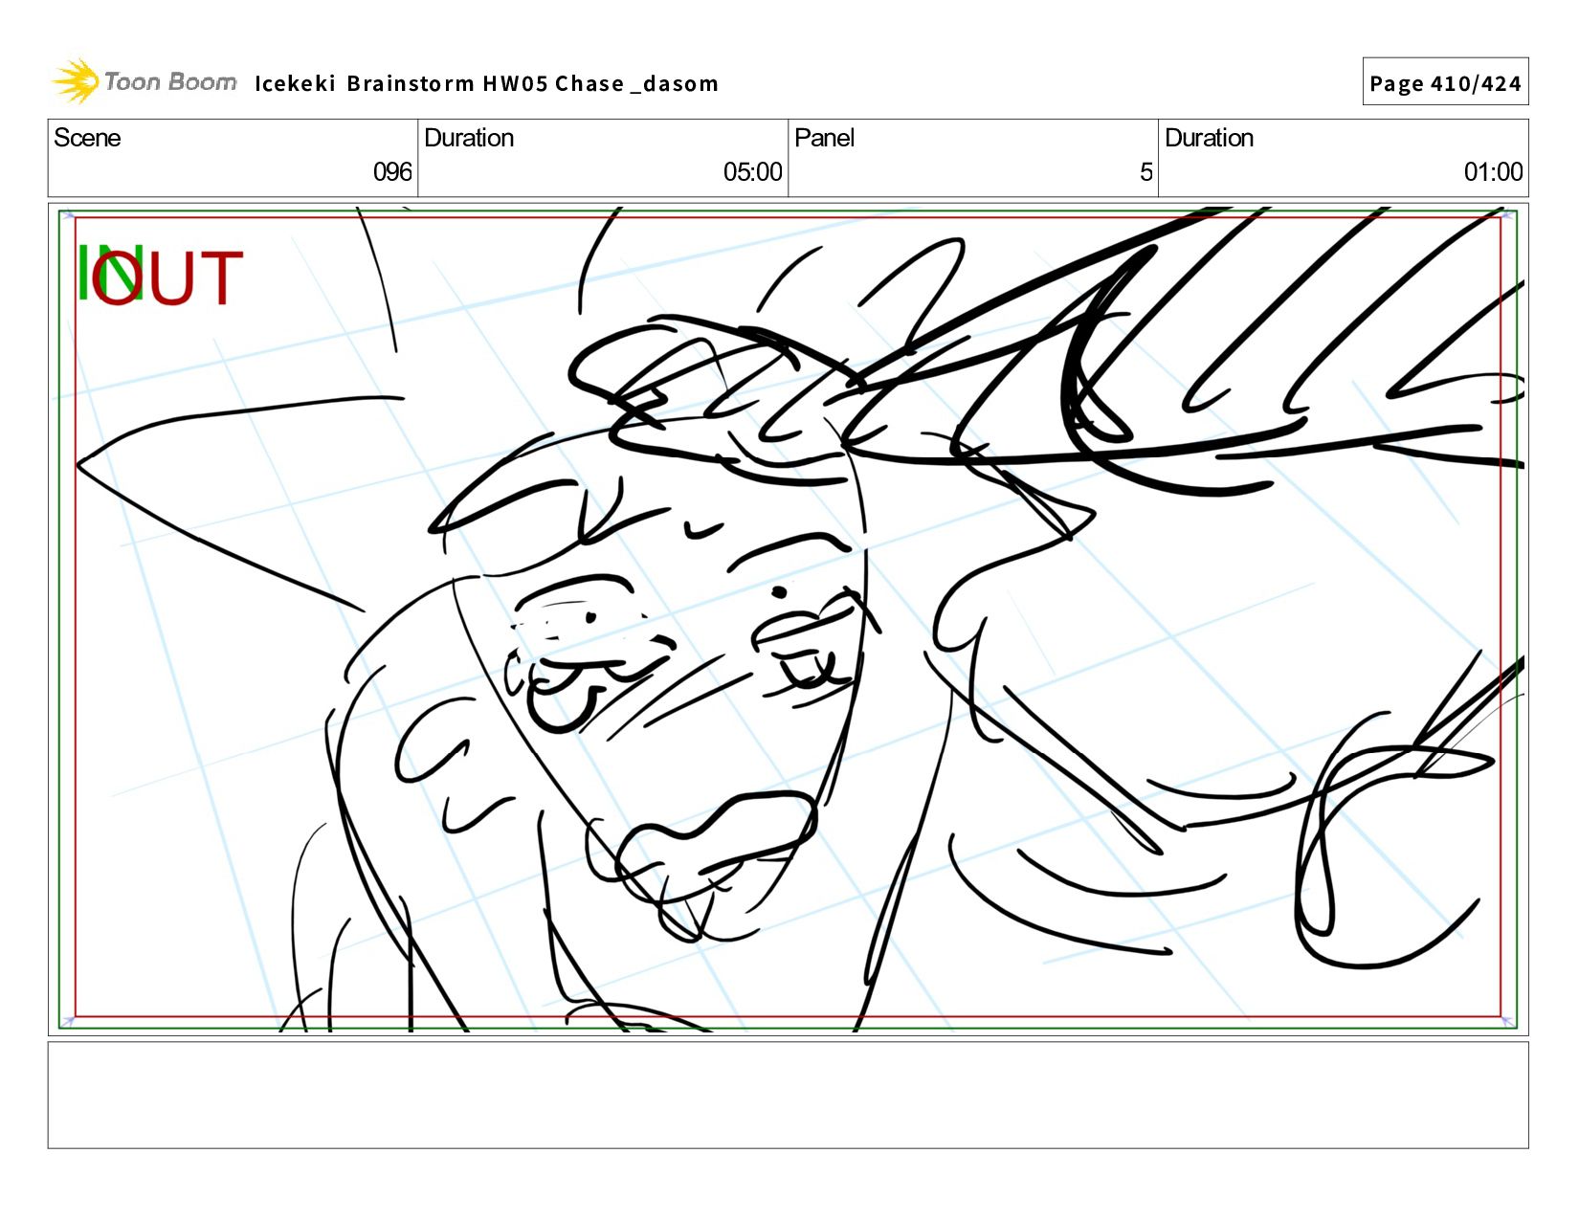Click the storyboard panel sketch drawing
Image resolution: width=1579 pixels, height=1220 pixels.
(x=788, y=619)
